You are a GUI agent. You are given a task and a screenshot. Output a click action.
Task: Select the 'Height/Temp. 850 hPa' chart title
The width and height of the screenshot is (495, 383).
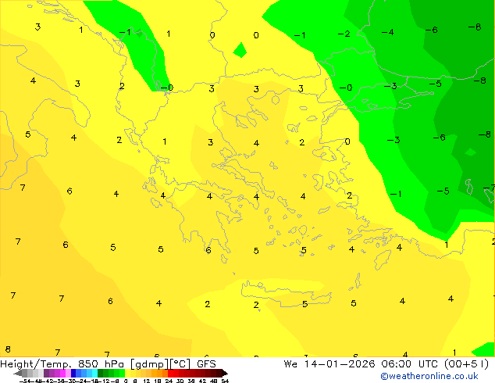coord(63,364)
